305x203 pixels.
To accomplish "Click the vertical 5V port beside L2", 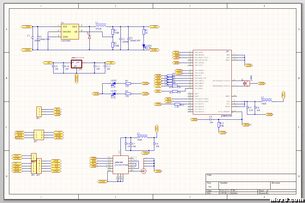I will (283, 95).
